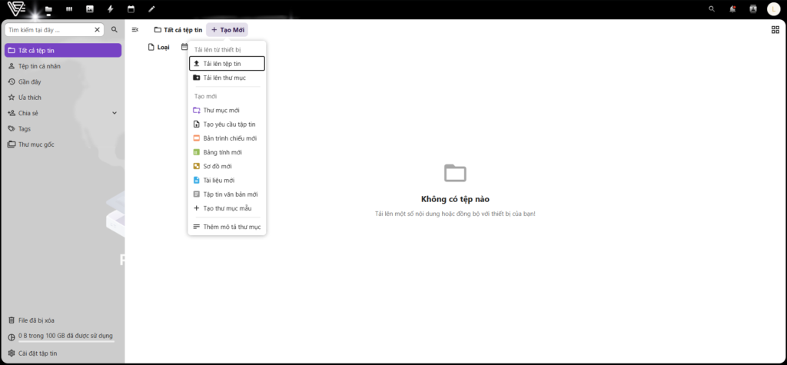
Task: Focus the Tìm kiếm tại đây search field
Action: coord(50,30)
